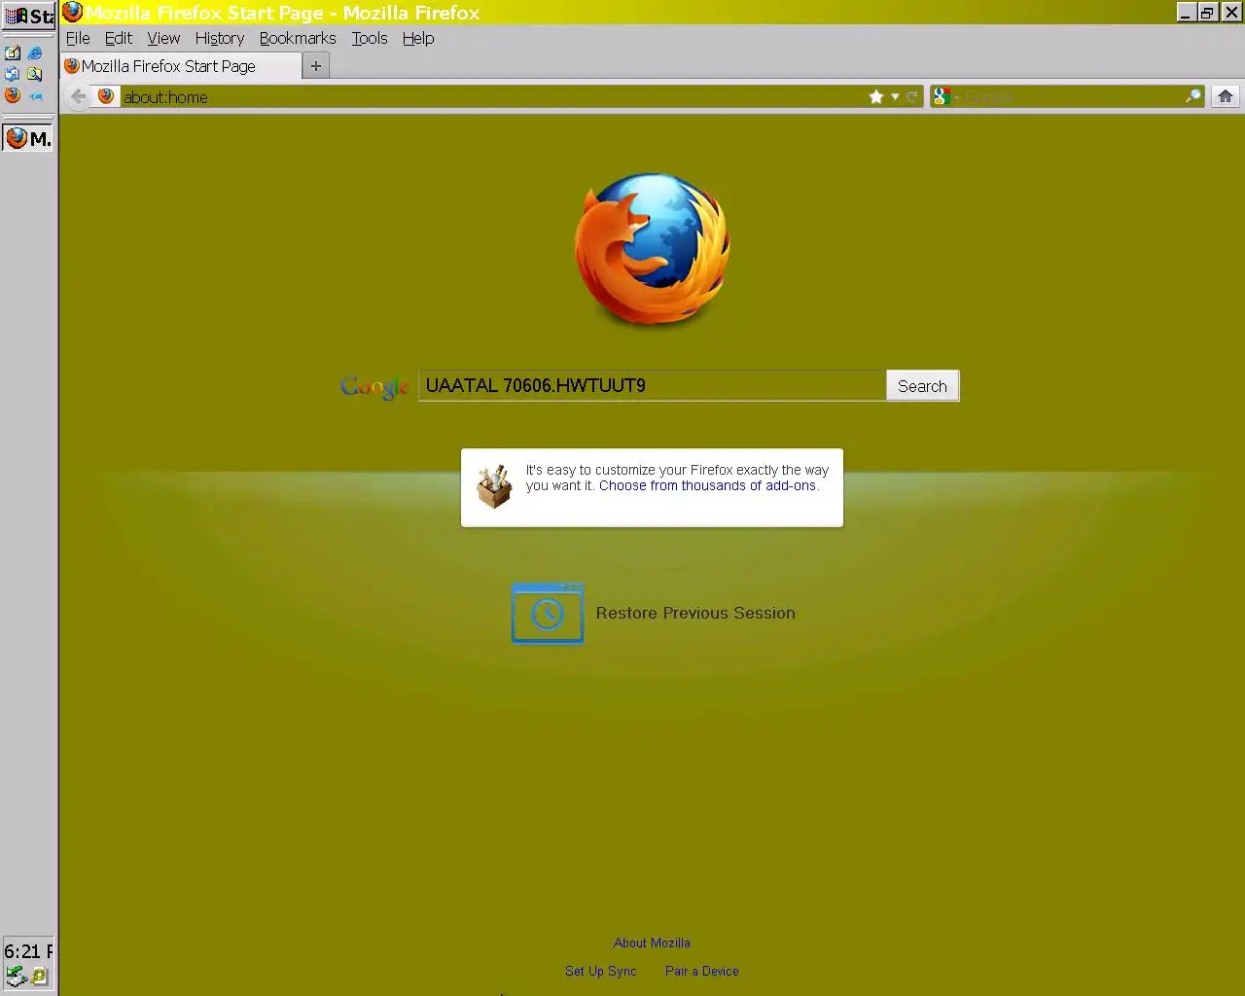This screenshot has width=1245, height=996.
Task: Select the Firefox taskbar window button
Action: tap(28, 138)
